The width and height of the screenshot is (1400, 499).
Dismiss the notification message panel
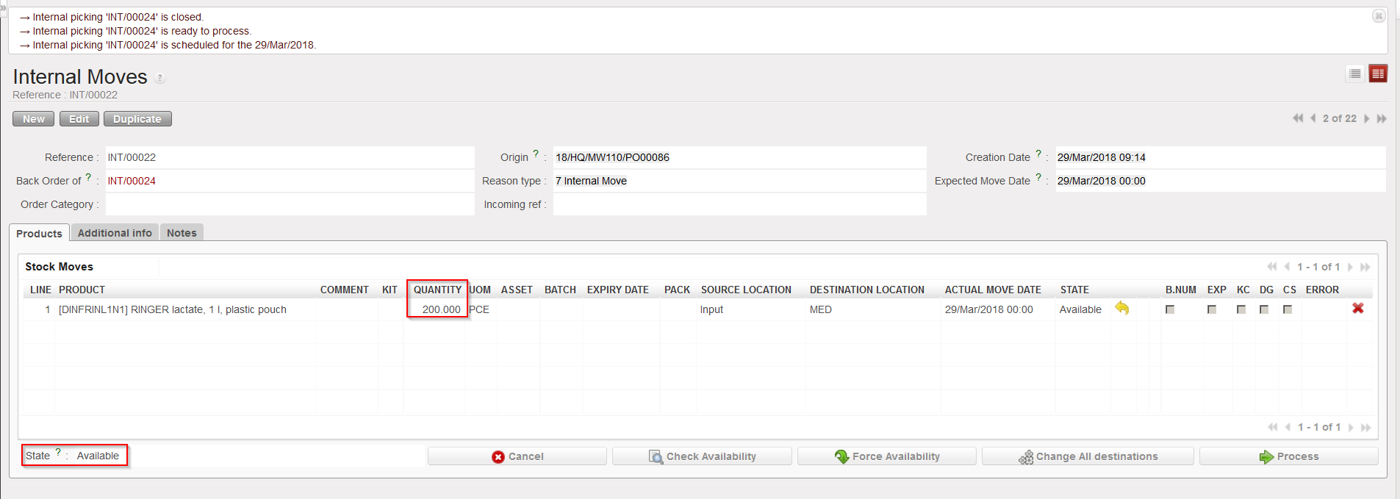[x=1379, y=16]
